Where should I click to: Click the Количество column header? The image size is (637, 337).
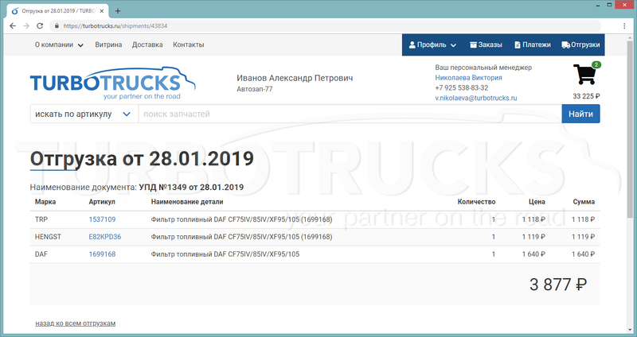pyautogui.click(x=476, y=202)
